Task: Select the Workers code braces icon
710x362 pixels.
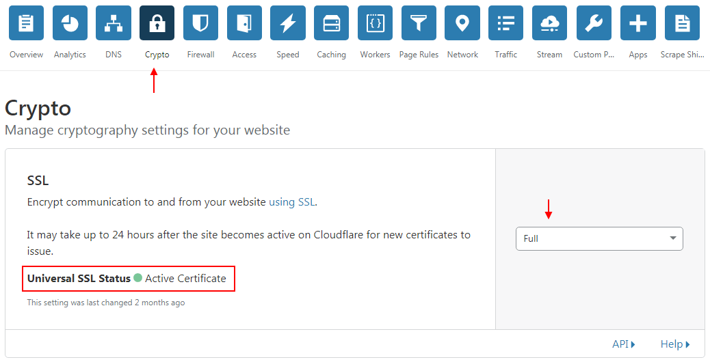Action: click(375, 23)
